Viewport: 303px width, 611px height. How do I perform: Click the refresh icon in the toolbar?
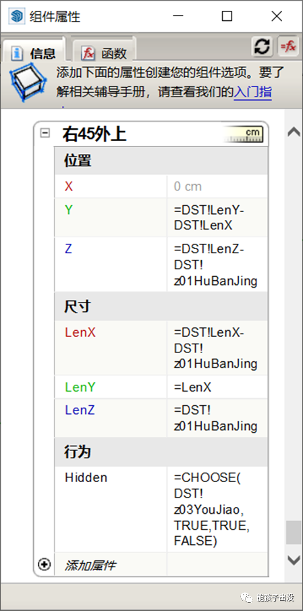coord(262,47)
